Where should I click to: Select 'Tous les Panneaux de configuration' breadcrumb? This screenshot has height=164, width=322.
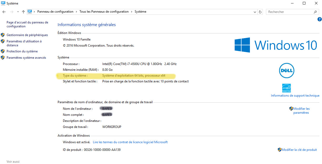click(104, 12)
